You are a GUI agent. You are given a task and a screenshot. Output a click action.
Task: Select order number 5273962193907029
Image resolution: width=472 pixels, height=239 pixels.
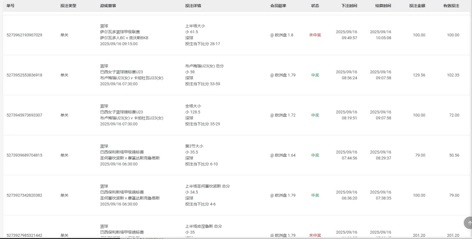24,35
